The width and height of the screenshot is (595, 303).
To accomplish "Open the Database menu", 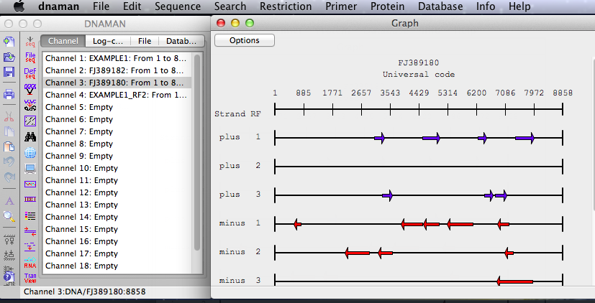I will point(440,6).
